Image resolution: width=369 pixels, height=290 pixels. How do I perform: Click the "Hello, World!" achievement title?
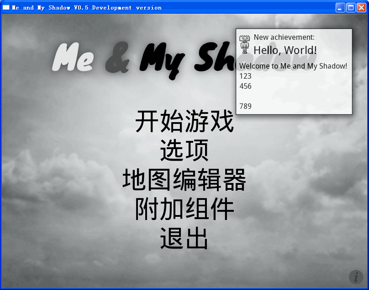click(285, 50)
